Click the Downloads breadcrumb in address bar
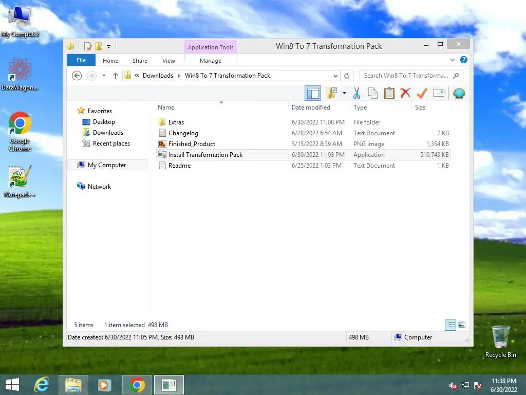The height and width of the screenshot is (395, 526). pyautogui.click(x=158, y=76)
